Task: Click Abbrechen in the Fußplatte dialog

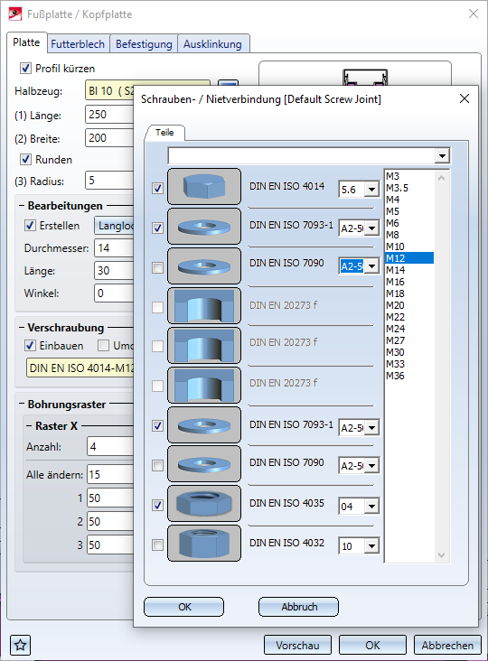Action: tap(447, 646)
